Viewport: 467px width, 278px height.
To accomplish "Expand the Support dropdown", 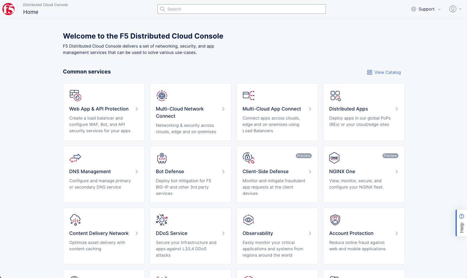I will pos(426,9).
